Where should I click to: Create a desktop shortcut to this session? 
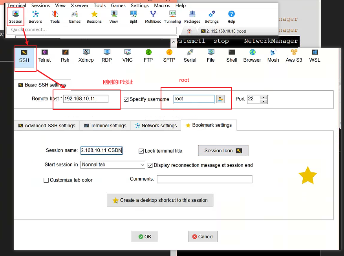(160, 200)
